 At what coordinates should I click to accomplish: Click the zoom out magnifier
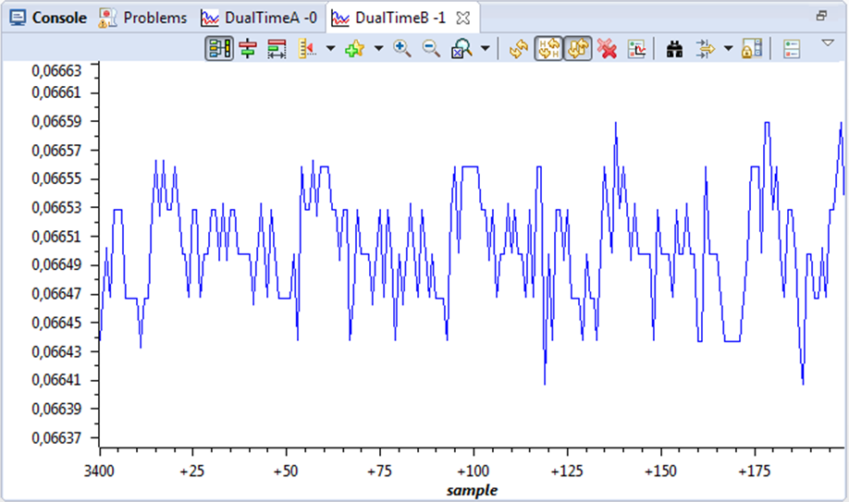coord(432,49)
